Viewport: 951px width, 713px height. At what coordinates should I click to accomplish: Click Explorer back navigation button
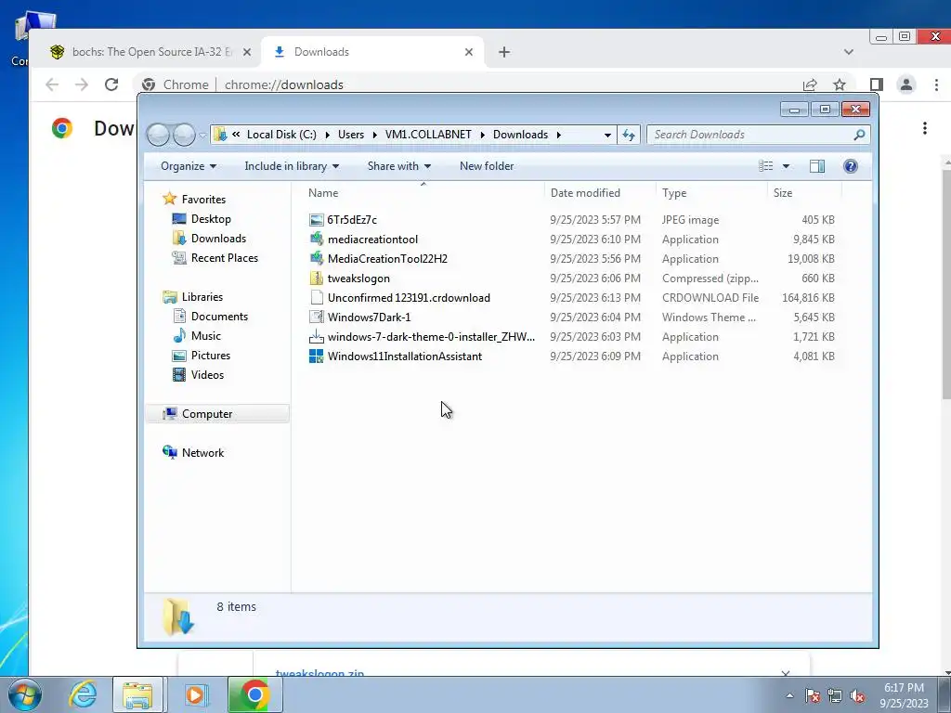pyautogui.click(x=158, y=135)
